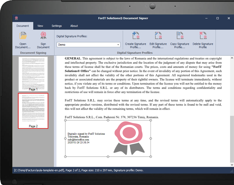Open the View tab
The image size is (234, 185).
click(x=40, y=26)
